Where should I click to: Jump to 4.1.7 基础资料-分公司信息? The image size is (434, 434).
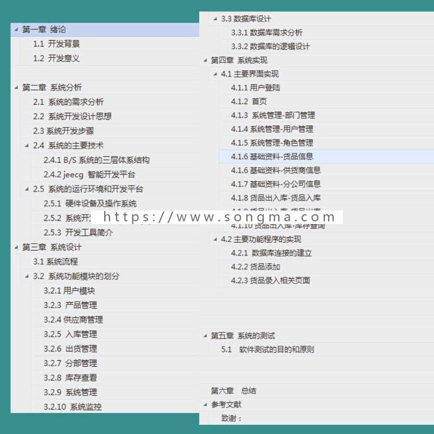[x=276, y=184]
